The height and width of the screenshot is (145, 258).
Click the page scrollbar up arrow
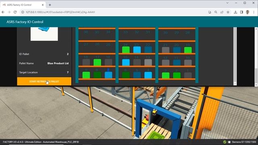256,29
